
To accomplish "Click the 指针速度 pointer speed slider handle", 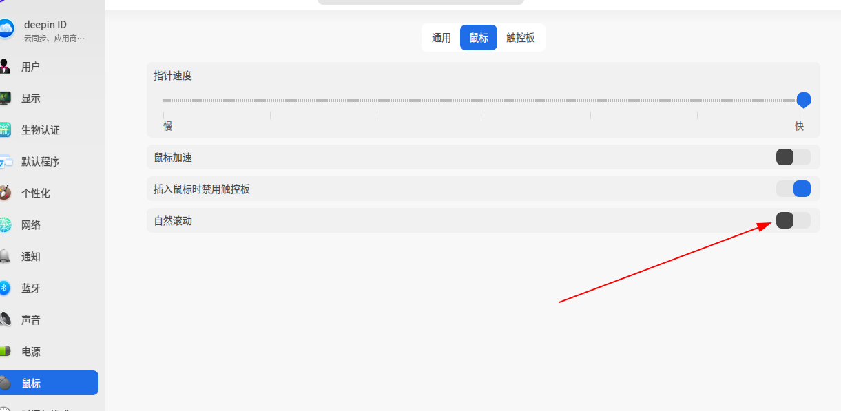I will pyautogui.click(x=803, y=101).
